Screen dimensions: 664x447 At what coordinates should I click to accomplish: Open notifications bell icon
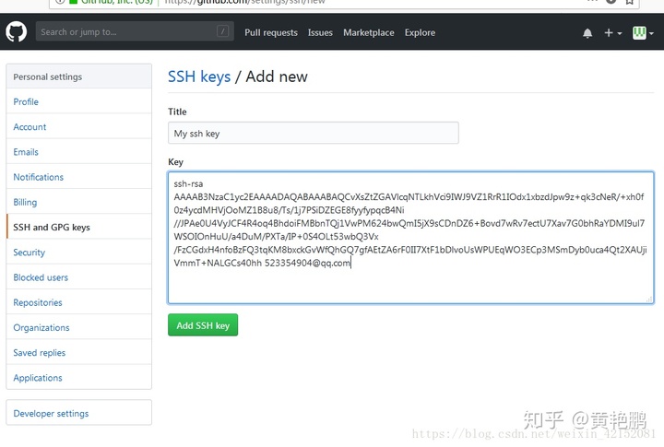point(587,33)
